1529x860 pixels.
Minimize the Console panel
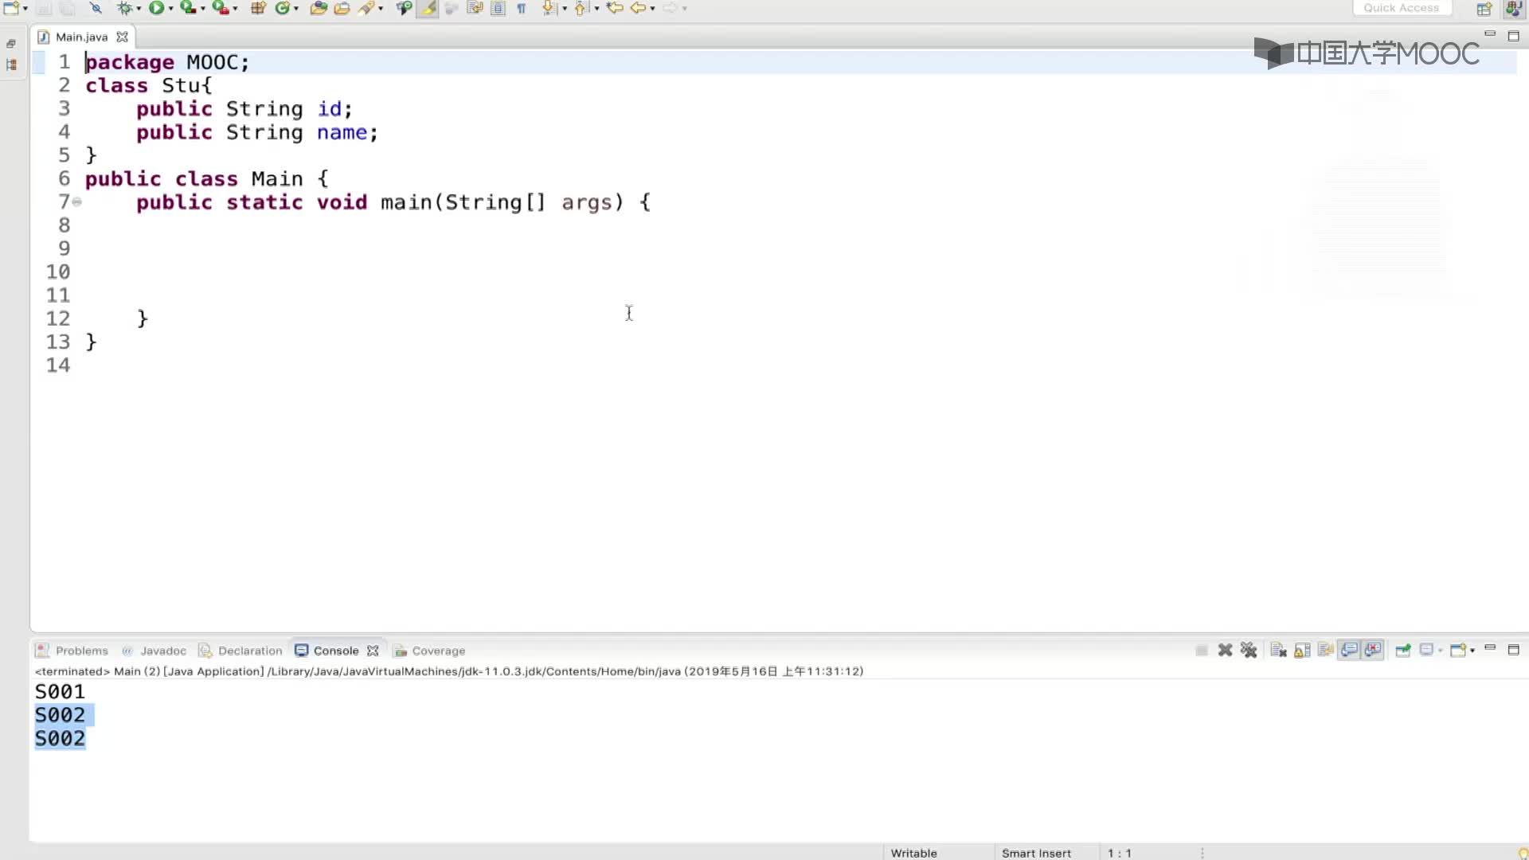coord(1490,649)
